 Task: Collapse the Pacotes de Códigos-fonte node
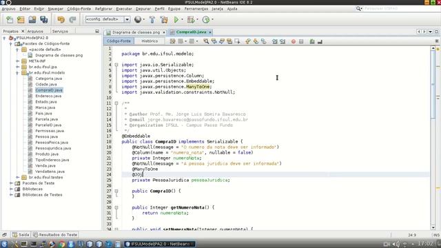coord(11,43)
